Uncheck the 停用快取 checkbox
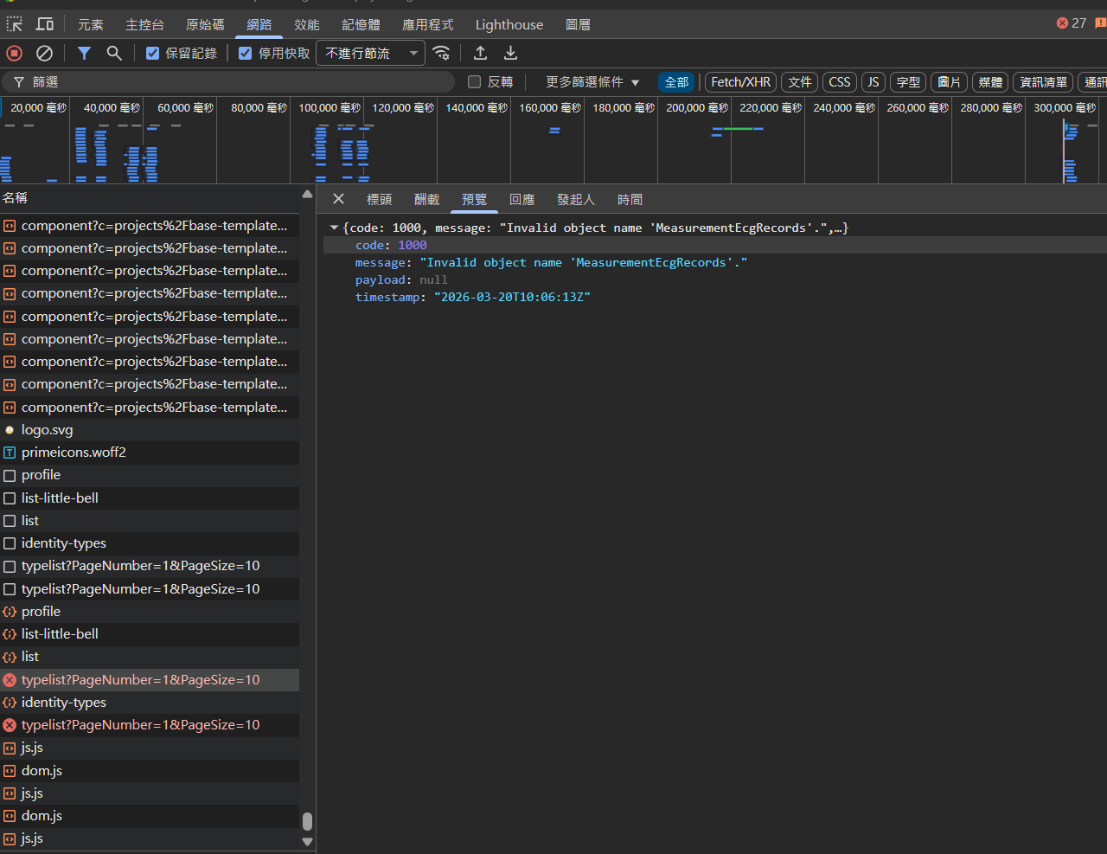The height and width of the screenshot is (854, 1107). (246, 54)
